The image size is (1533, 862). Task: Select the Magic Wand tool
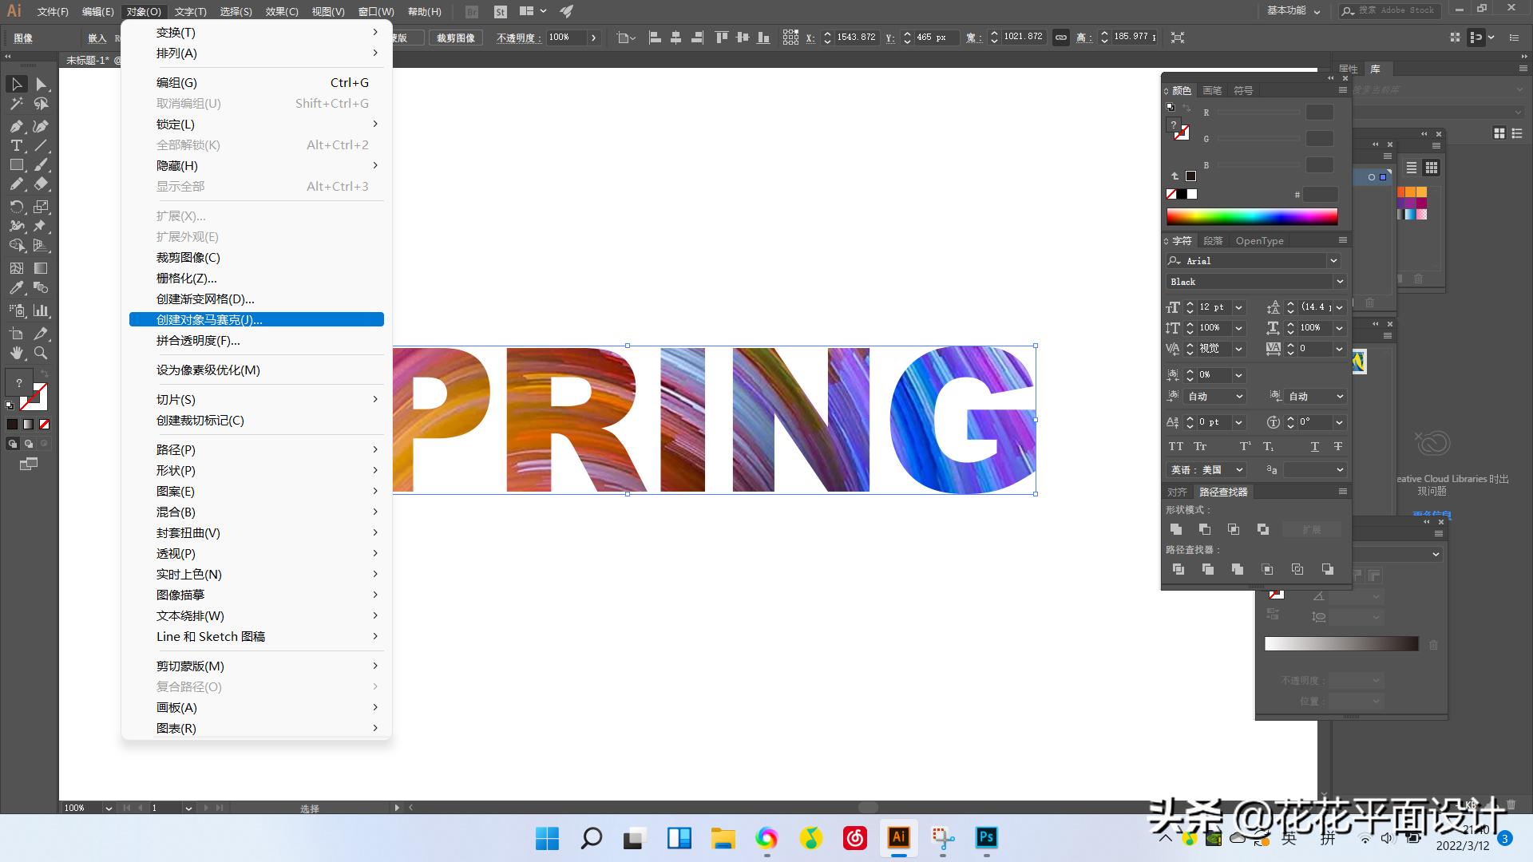tap(16, 104)
